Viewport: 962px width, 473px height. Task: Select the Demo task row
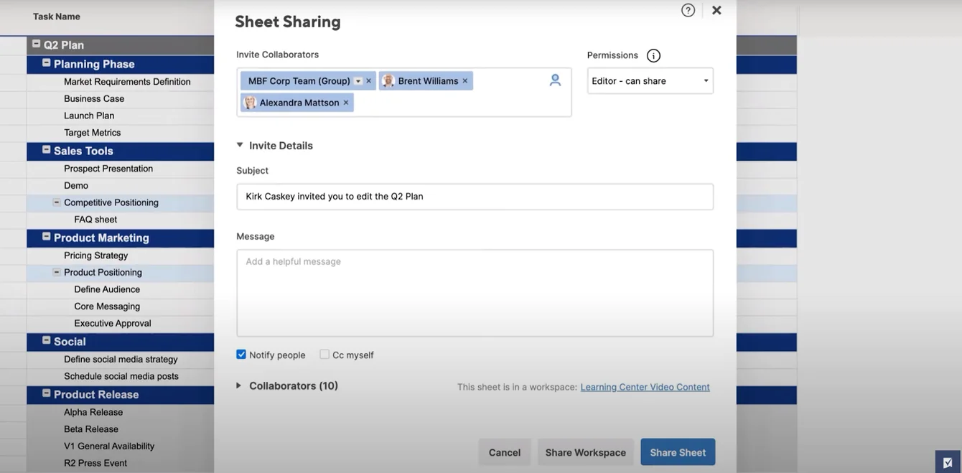[x=76, y=185]
